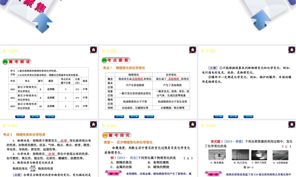Click 化学变化 column header in table
296x177 pixels.
(171, 75)
